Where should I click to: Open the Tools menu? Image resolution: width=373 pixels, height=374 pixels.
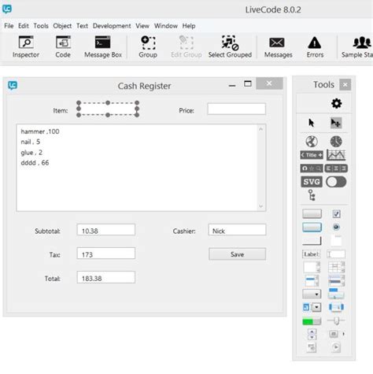tap(41, 26)
